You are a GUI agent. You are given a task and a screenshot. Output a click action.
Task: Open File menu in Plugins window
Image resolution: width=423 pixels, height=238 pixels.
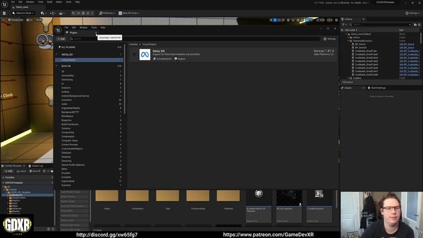[x=66, y=28]
